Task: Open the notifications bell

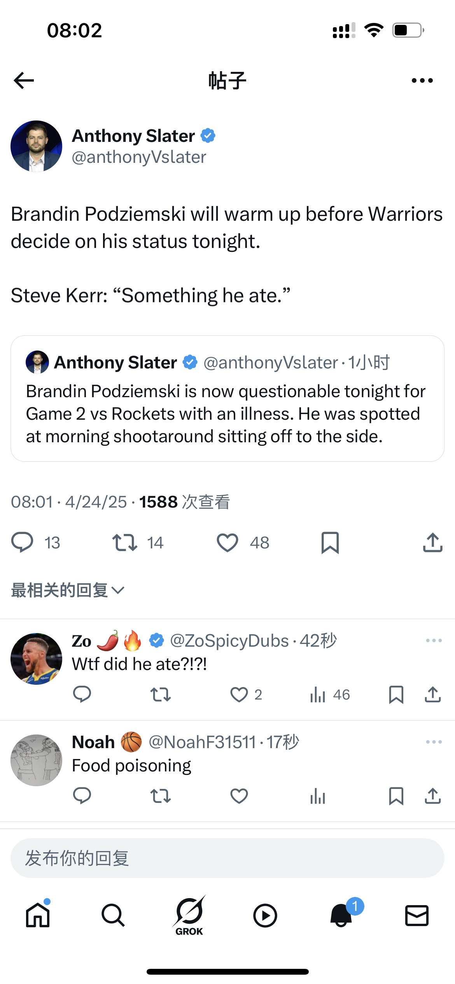Action: 341,916
